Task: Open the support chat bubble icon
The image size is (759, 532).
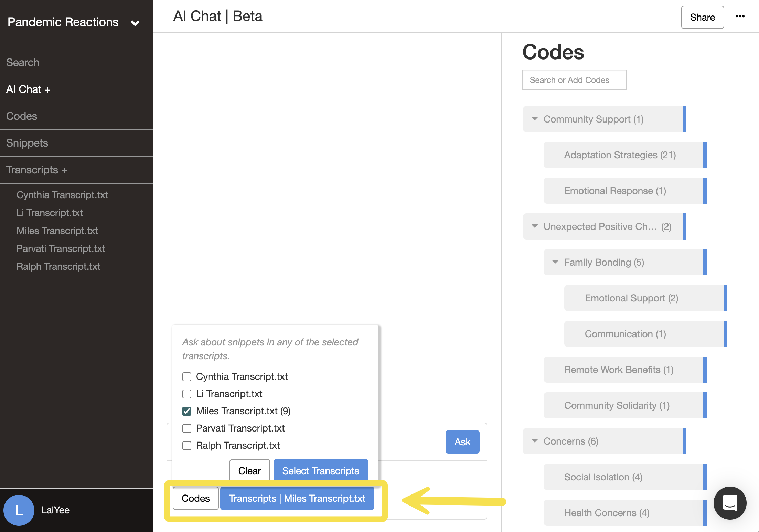Action: pos(730,503)
